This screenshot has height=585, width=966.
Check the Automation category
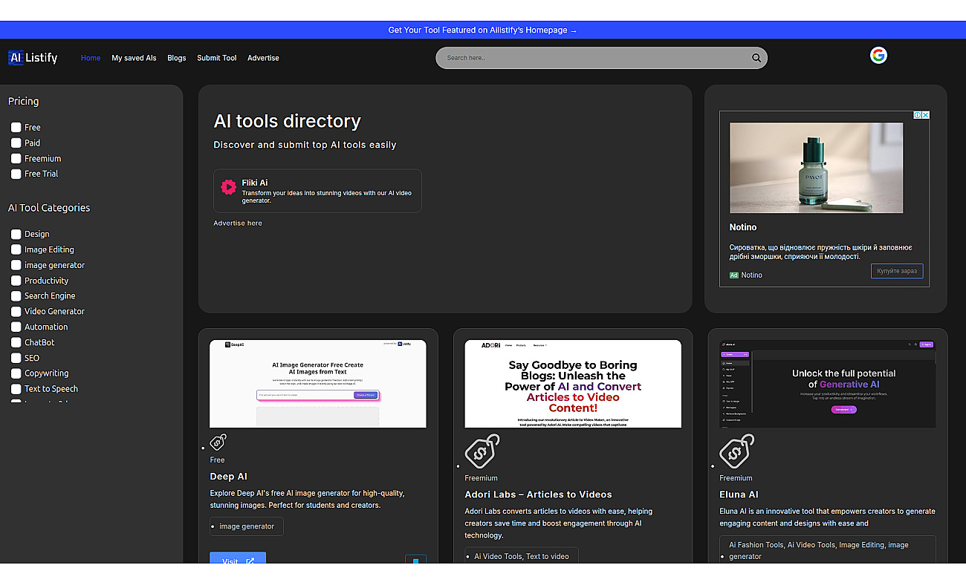click(x=16, y=327)
